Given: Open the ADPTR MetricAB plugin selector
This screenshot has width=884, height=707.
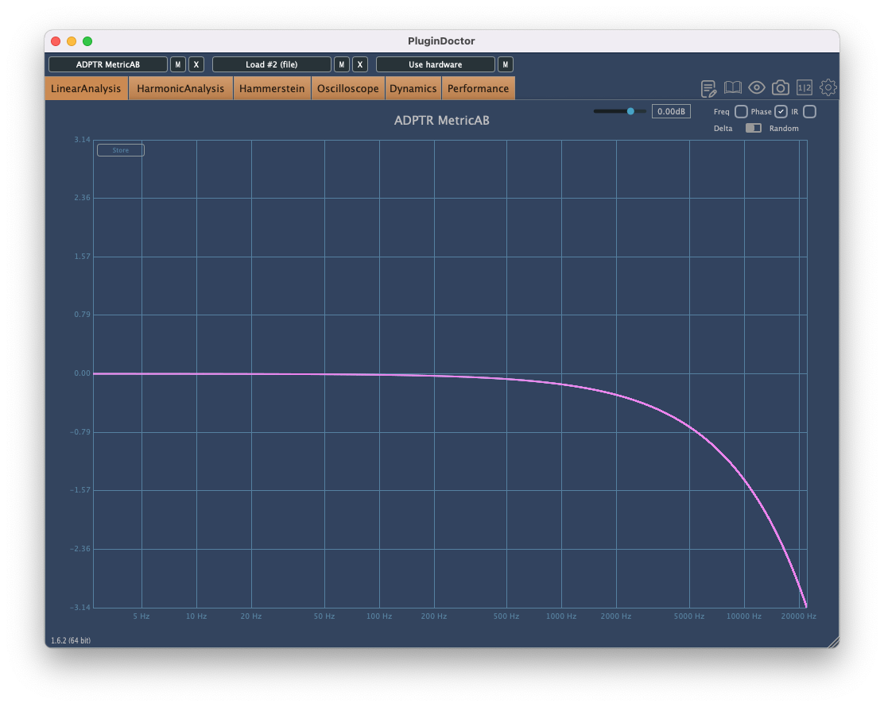Looking at the screenshot, I should (x=108, y=64).
